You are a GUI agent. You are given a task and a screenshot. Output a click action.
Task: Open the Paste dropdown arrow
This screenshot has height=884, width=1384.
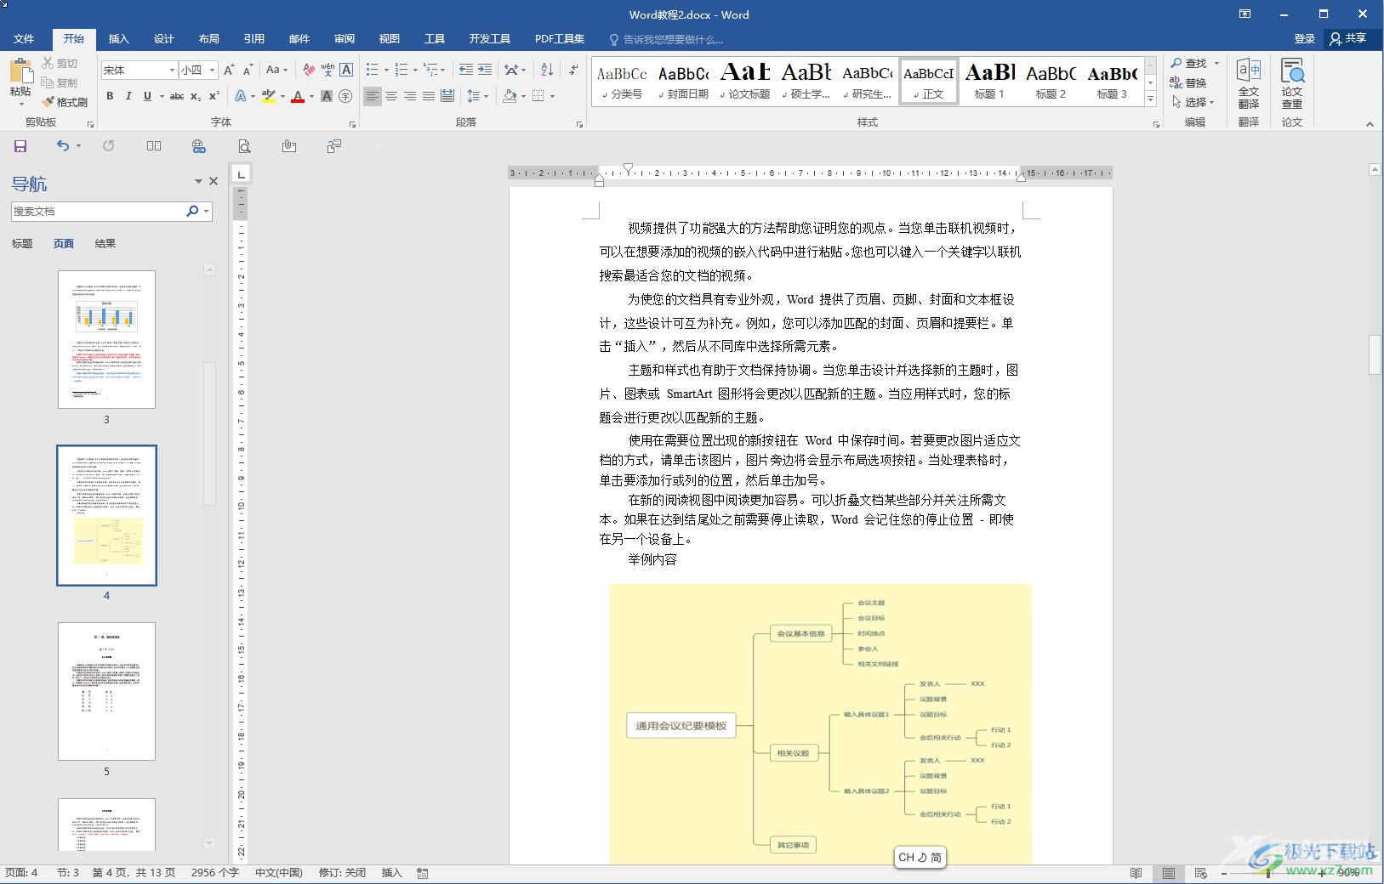tap(20, 104)
